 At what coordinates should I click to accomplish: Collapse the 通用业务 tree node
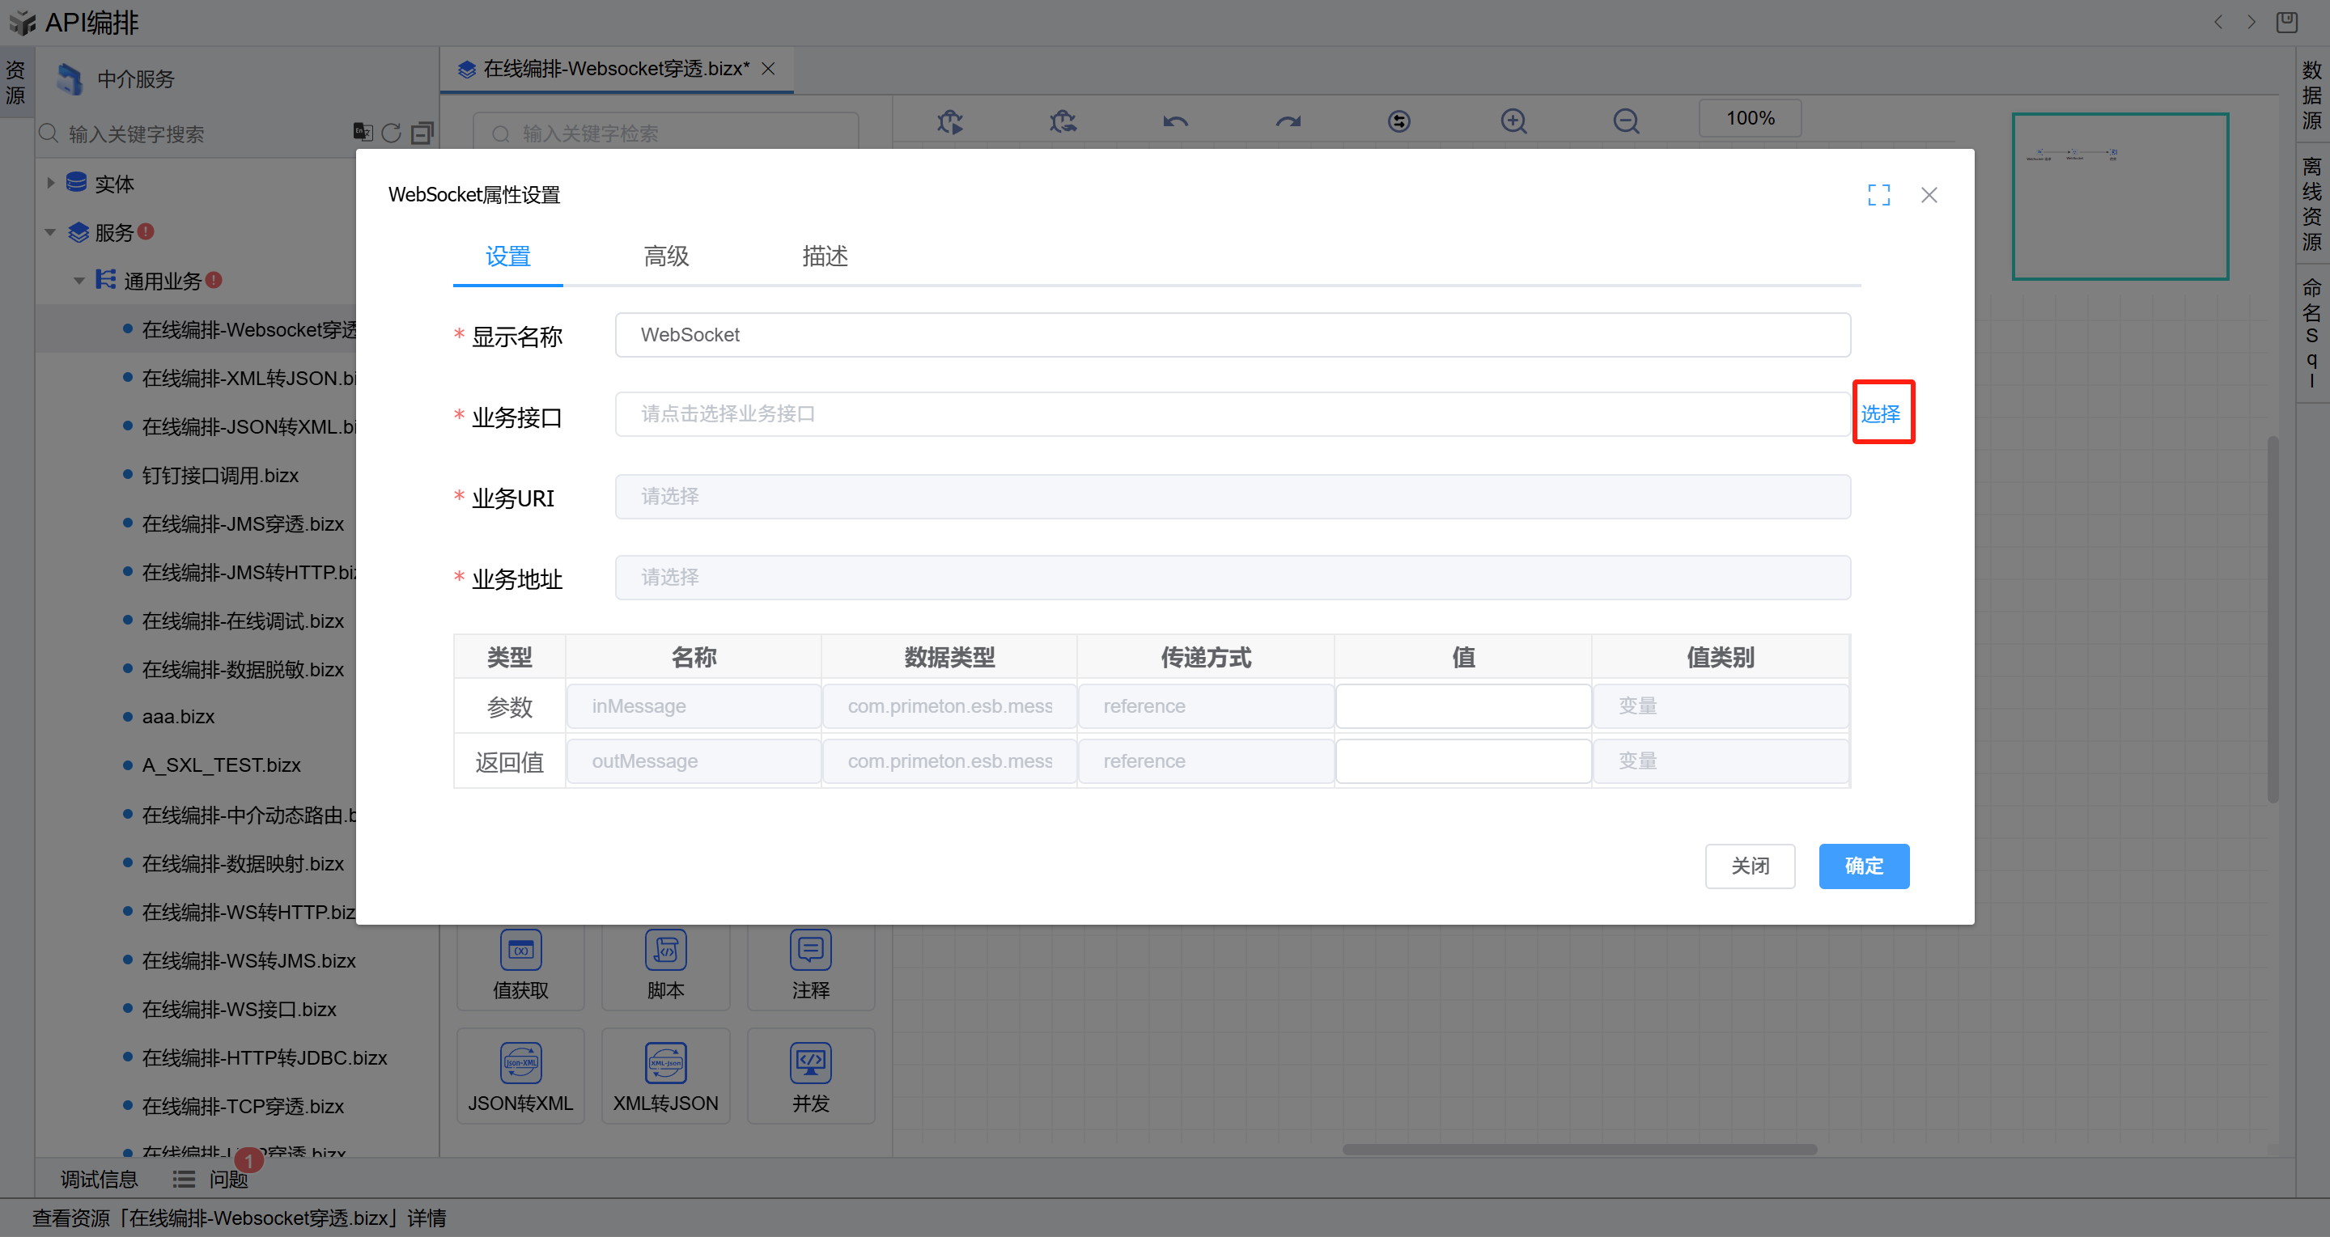click(79, 282)
